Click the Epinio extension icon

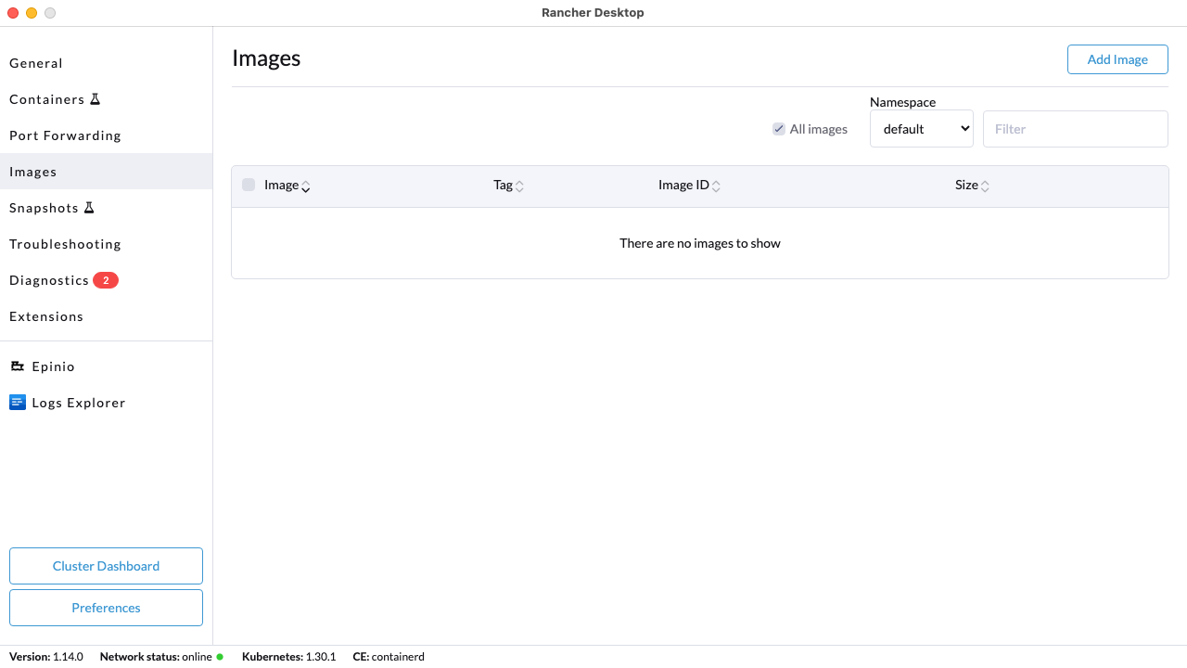coord(17,366)
